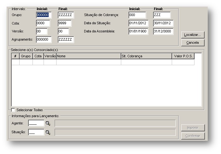Click Situação de Cobrança final field ZZZ
The image size is (221, 154).
tap(162, 15)
